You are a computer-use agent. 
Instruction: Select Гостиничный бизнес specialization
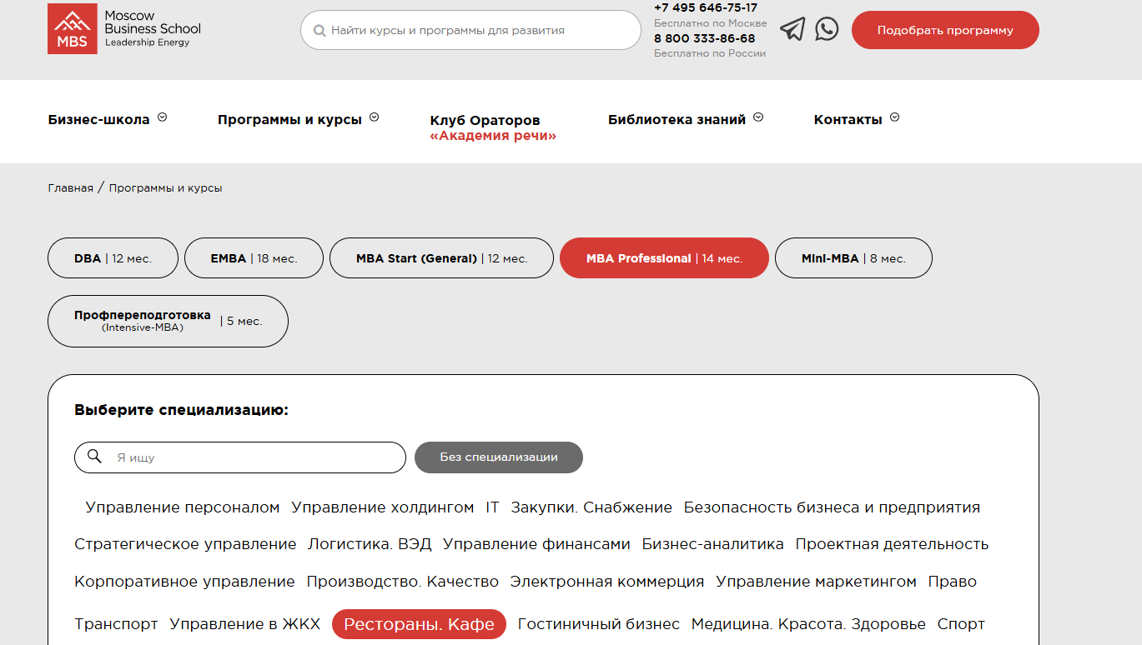point(598,624)
